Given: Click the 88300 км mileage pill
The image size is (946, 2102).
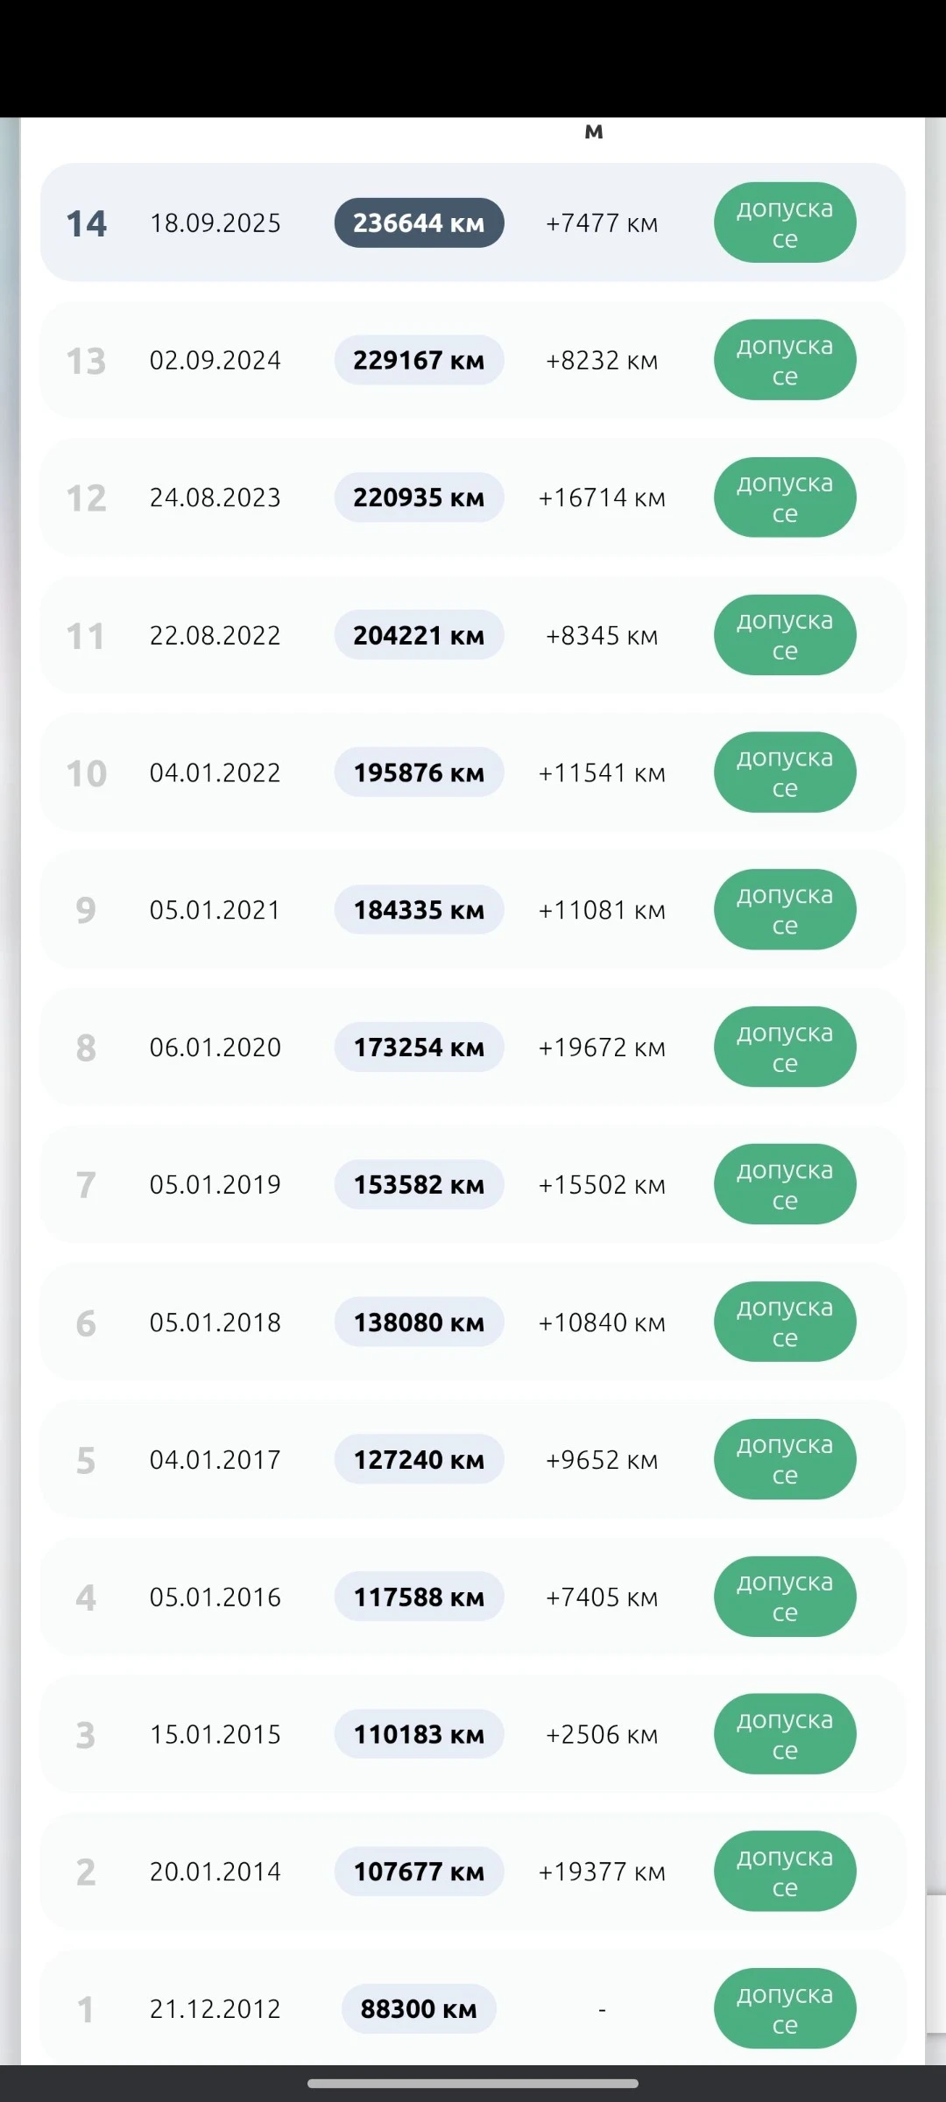Looking at the screenshot, I should coord(419,2009).
